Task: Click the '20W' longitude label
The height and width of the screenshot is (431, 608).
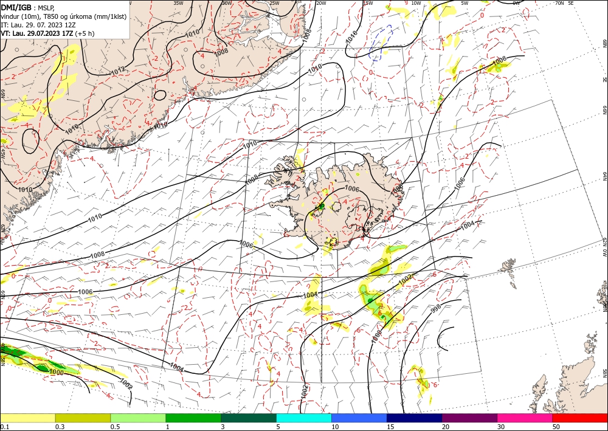Action: 320,3
